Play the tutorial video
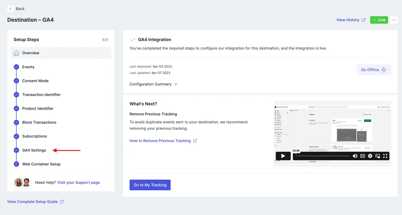The width and height of the screenshot is (402, 215). [x=283, y=156]
